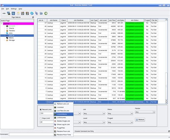Click the blue graph status toolbar icon
The width and height of the screenshot is (170, 140).
pyautogui.click(x=13, y=13)
